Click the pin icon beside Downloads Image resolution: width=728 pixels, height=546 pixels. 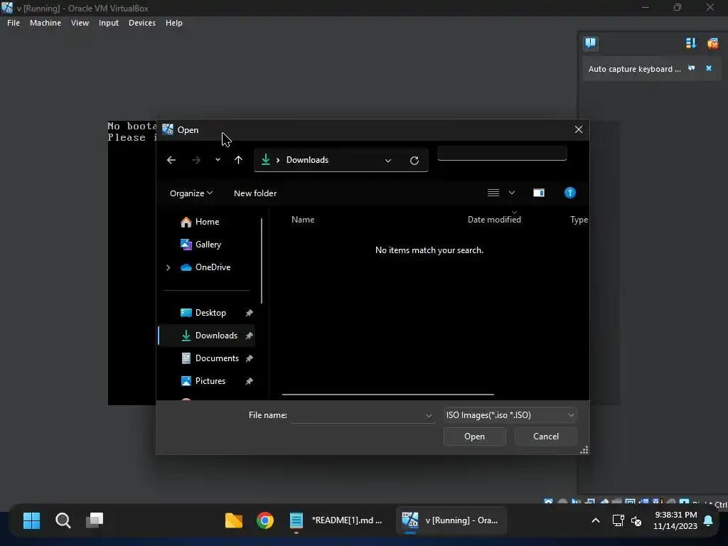click(249, 336)
